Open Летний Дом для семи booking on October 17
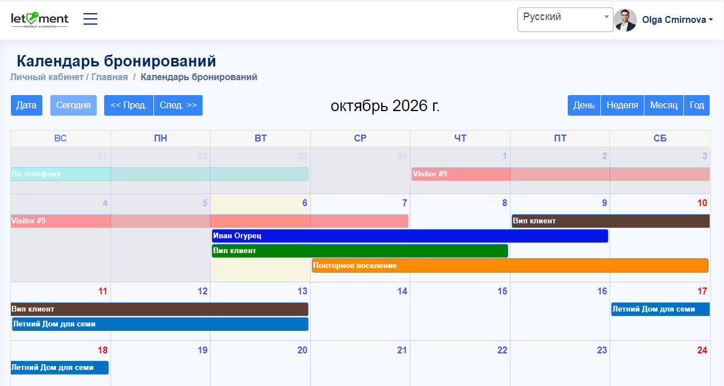Viewport: 724px width, 386px height. pyautogui.click(x=660, y=309)
